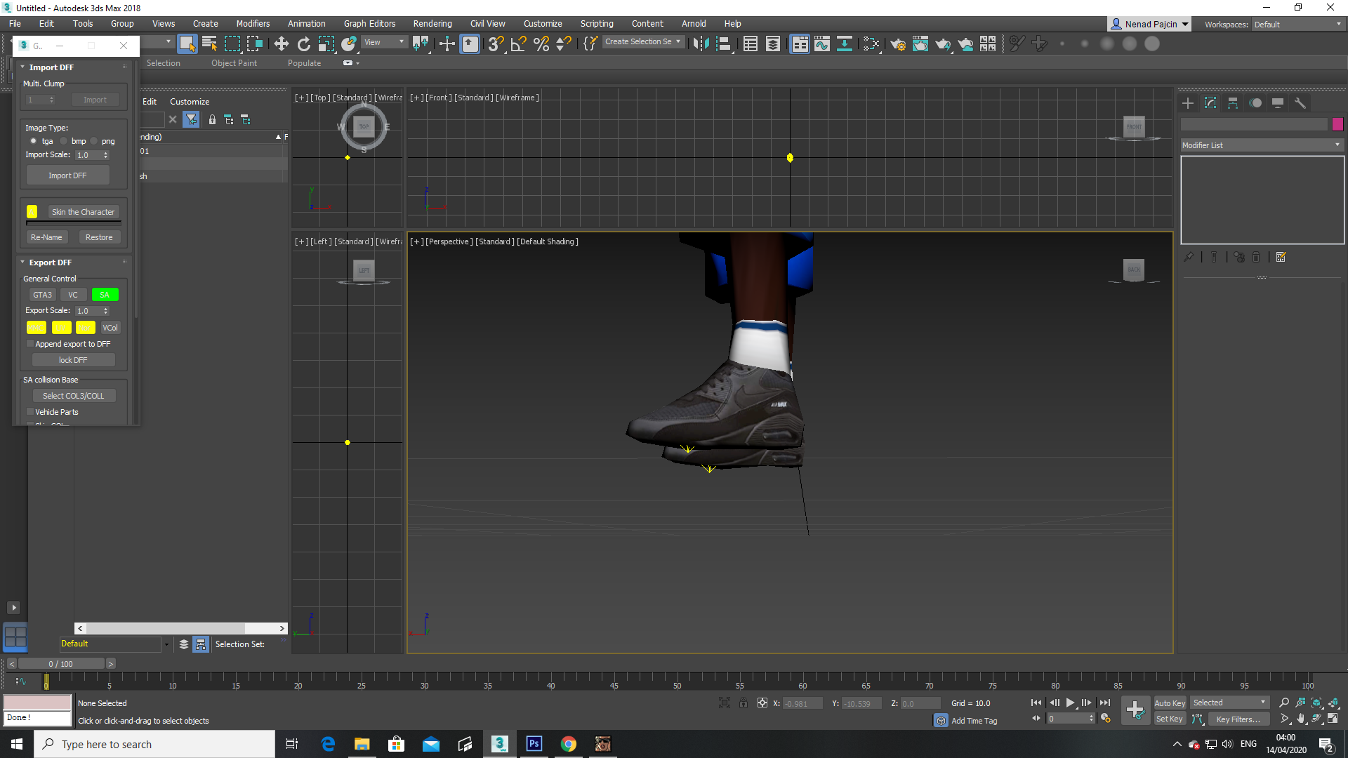Switch to the Populate ribbon tab
1348x758 pixels.
click(x=304, y=63)
